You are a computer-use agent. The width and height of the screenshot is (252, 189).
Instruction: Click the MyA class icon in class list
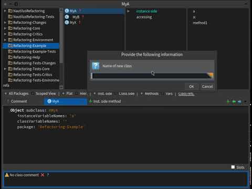pos(67,11)
